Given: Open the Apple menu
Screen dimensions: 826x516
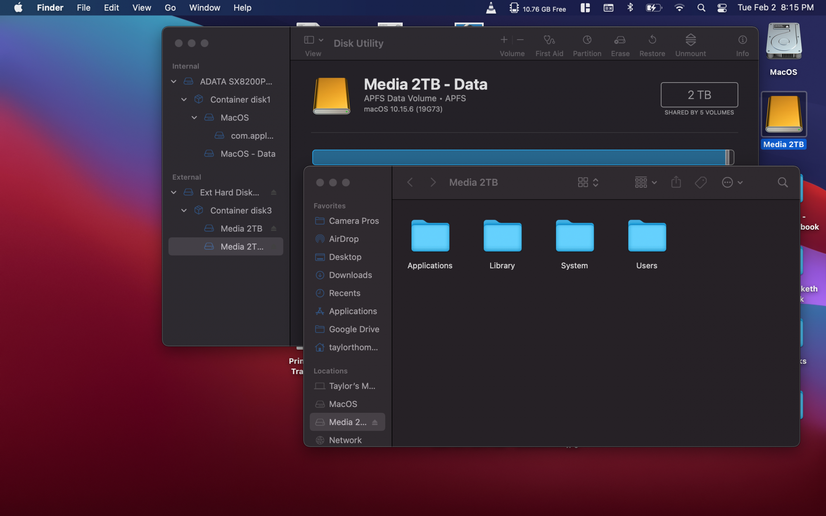Looking at the screenshot, I should [19, 7].
